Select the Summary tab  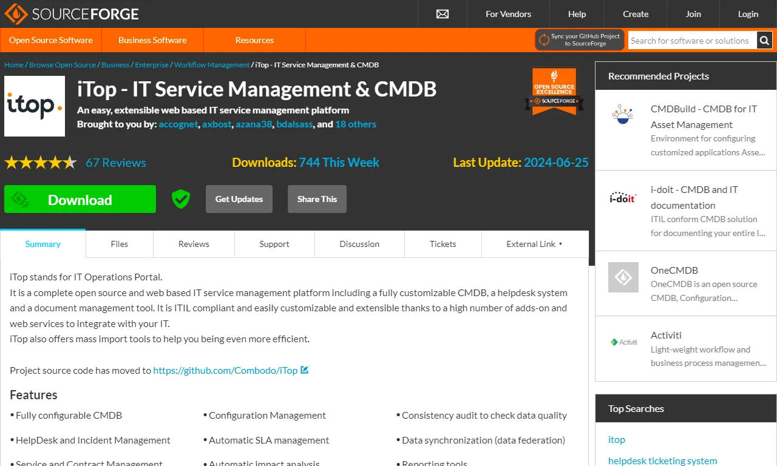[x=42, y=244]
